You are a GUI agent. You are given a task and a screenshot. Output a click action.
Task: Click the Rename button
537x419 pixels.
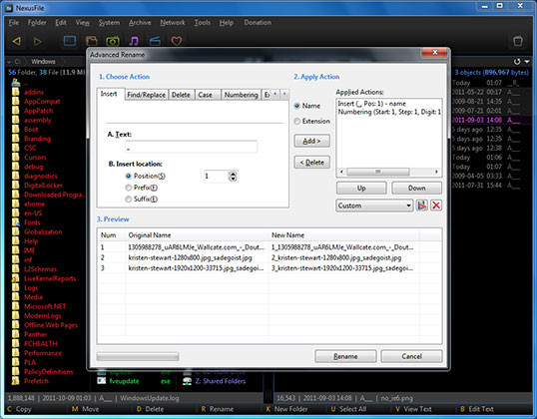345,356
